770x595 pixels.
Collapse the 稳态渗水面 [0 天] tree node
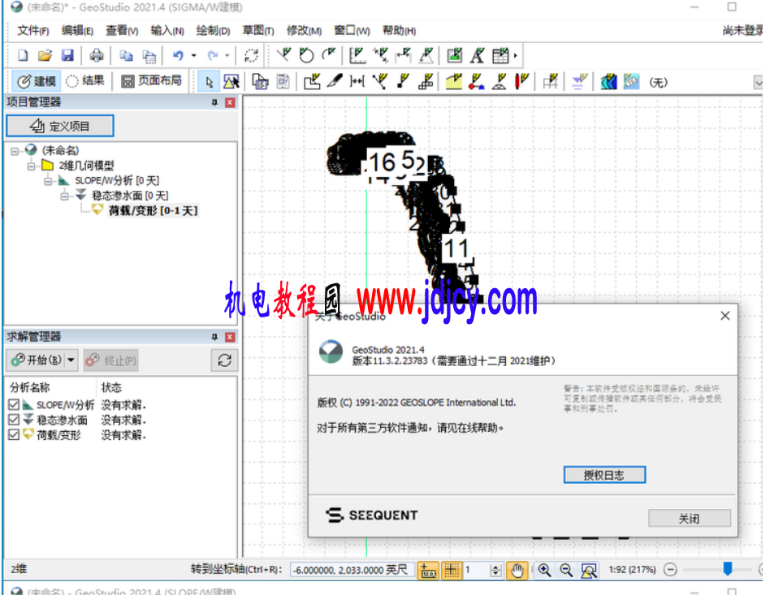pyautogui.click(x=65, y=196)
